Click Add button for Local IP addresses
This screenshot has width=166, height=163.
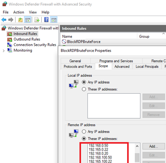pyautogui.click(x=154, y=97)
